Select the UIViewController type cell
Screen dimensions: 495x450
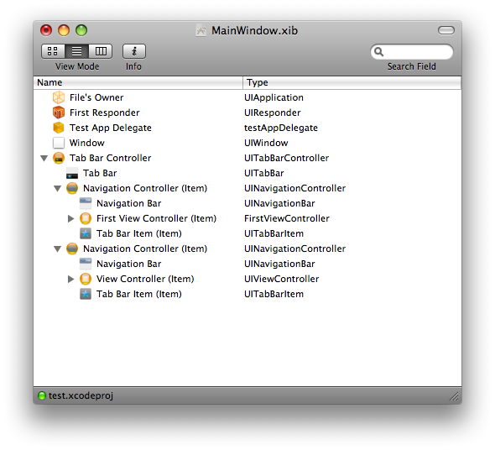(282, 279)
